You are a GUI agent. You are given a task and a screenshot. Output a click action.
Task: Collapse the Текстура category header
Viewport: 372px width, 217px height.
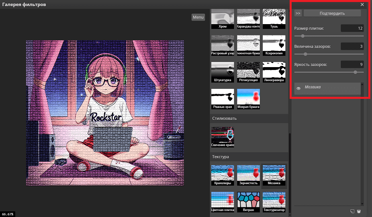pyautogui.click(x=249, y=157)
